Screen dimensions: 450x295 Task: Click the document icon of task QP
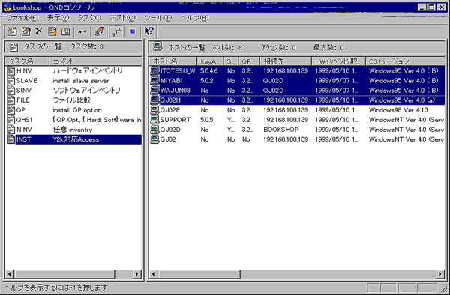click(x=11, y=110)
